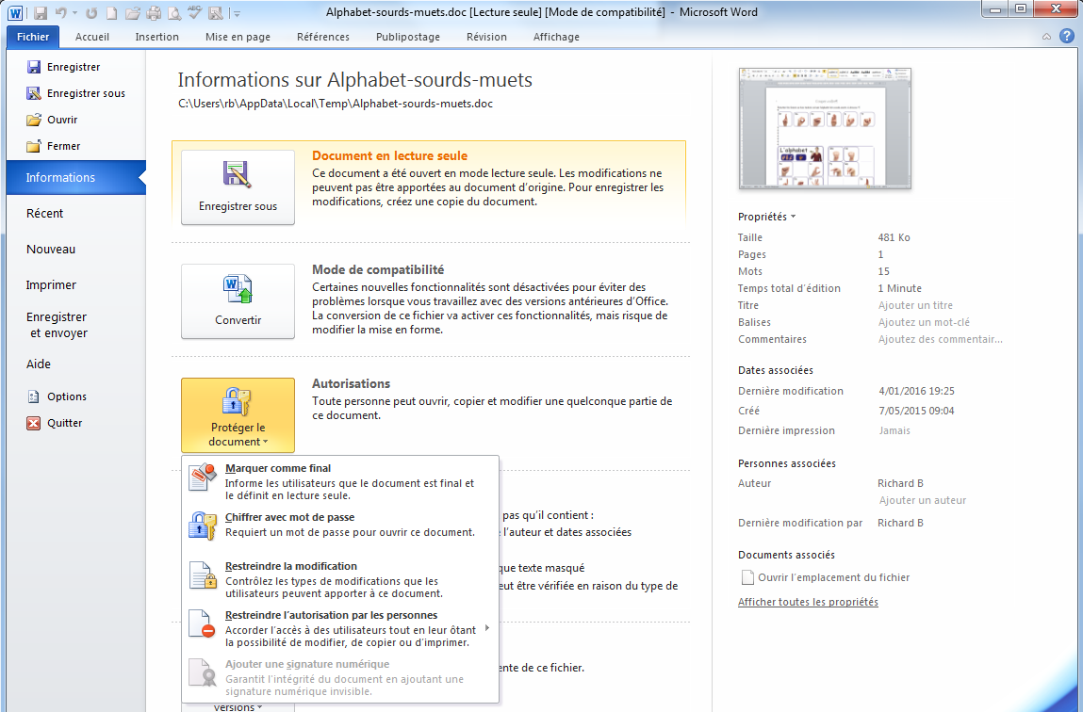Toggle the Protéger le document dropdown button
Screen dimensions: 1083x712
click(238, 414)
